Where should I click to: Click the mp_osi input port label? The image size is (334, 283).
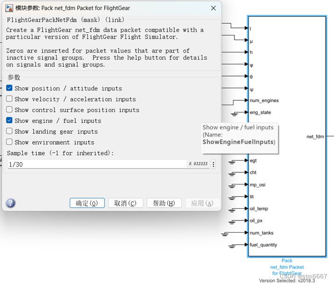(257, 184)
